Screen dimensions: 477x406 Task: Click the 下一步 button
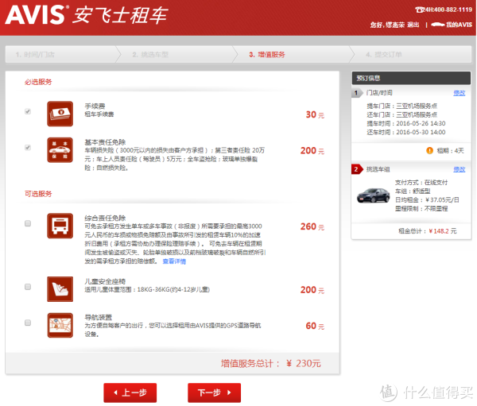tap(214, 392)
